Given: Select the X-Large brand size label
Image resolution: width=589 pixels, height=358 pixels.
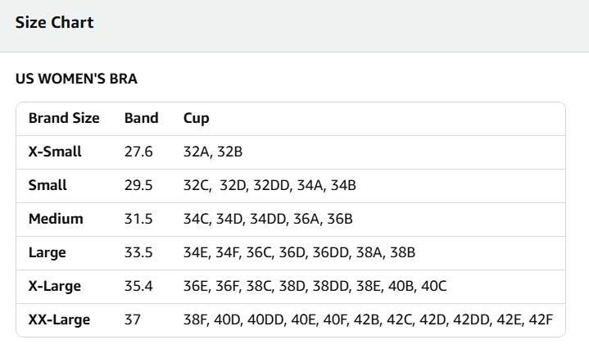Looking at the screenshot, I should [55, 286].
